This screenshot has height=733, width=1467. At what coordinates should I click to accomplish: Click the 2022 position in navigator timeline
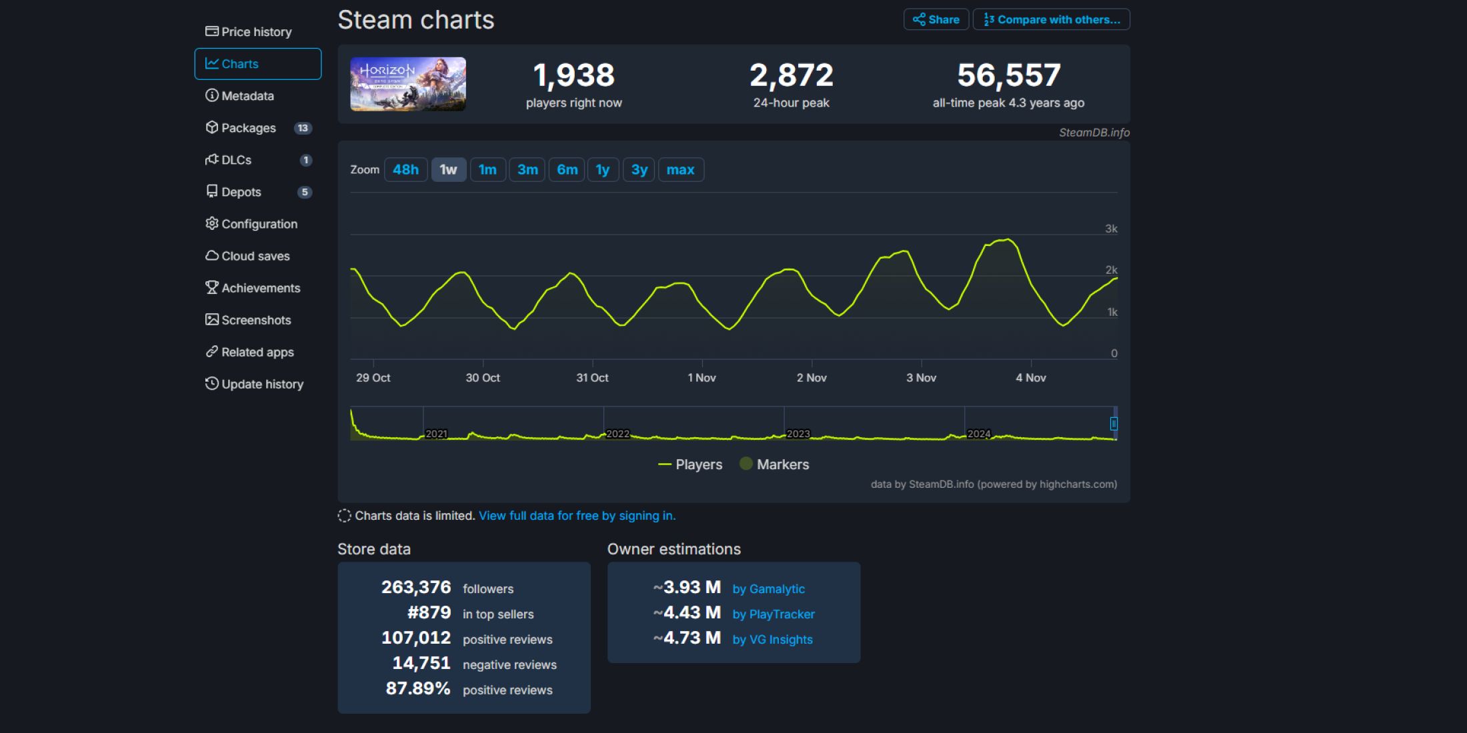617,434
